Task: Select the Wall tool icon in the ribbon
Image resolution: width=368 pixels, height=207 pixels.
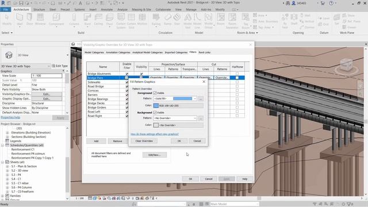Action: 20,18
